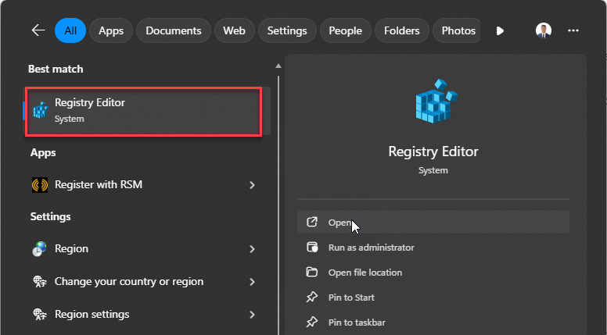
Task: Open the three-dot more options menu
Action: tap(573, 30)
